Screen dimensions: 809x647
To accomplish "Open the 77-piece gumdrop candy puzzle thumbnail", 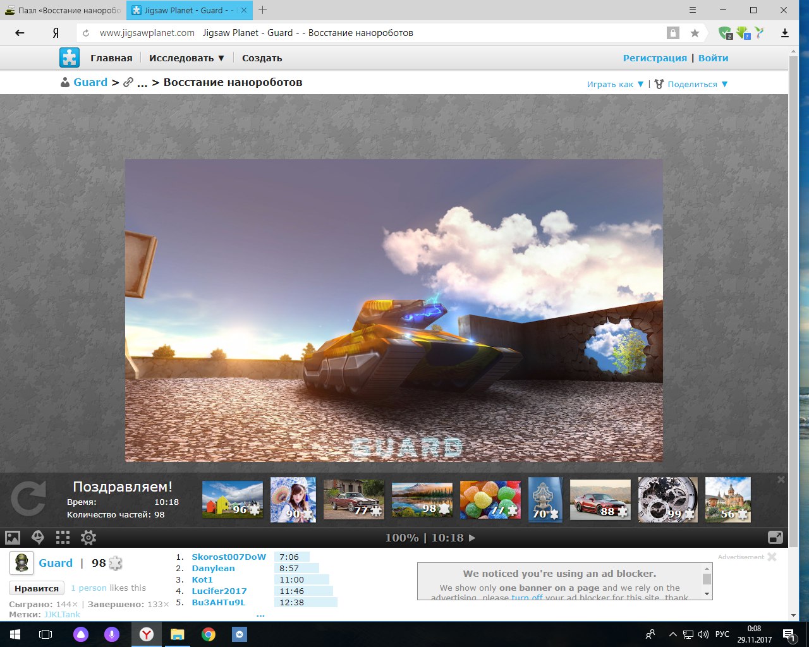I will click(490, 499).
